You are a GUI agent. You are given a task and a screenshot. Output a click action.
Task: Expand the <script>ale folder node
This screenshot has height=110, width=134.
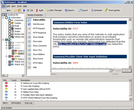click(x=6, y=43)
